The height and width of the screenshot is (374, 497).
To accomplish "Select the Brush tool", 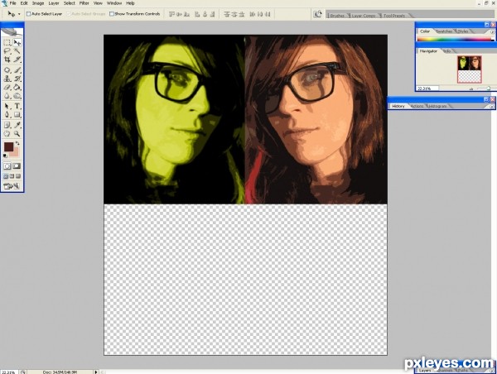I will (17, 70).
